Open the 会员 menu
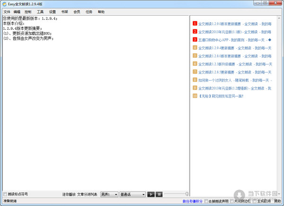This screenshot has width=284, height=206. (77, 12)
